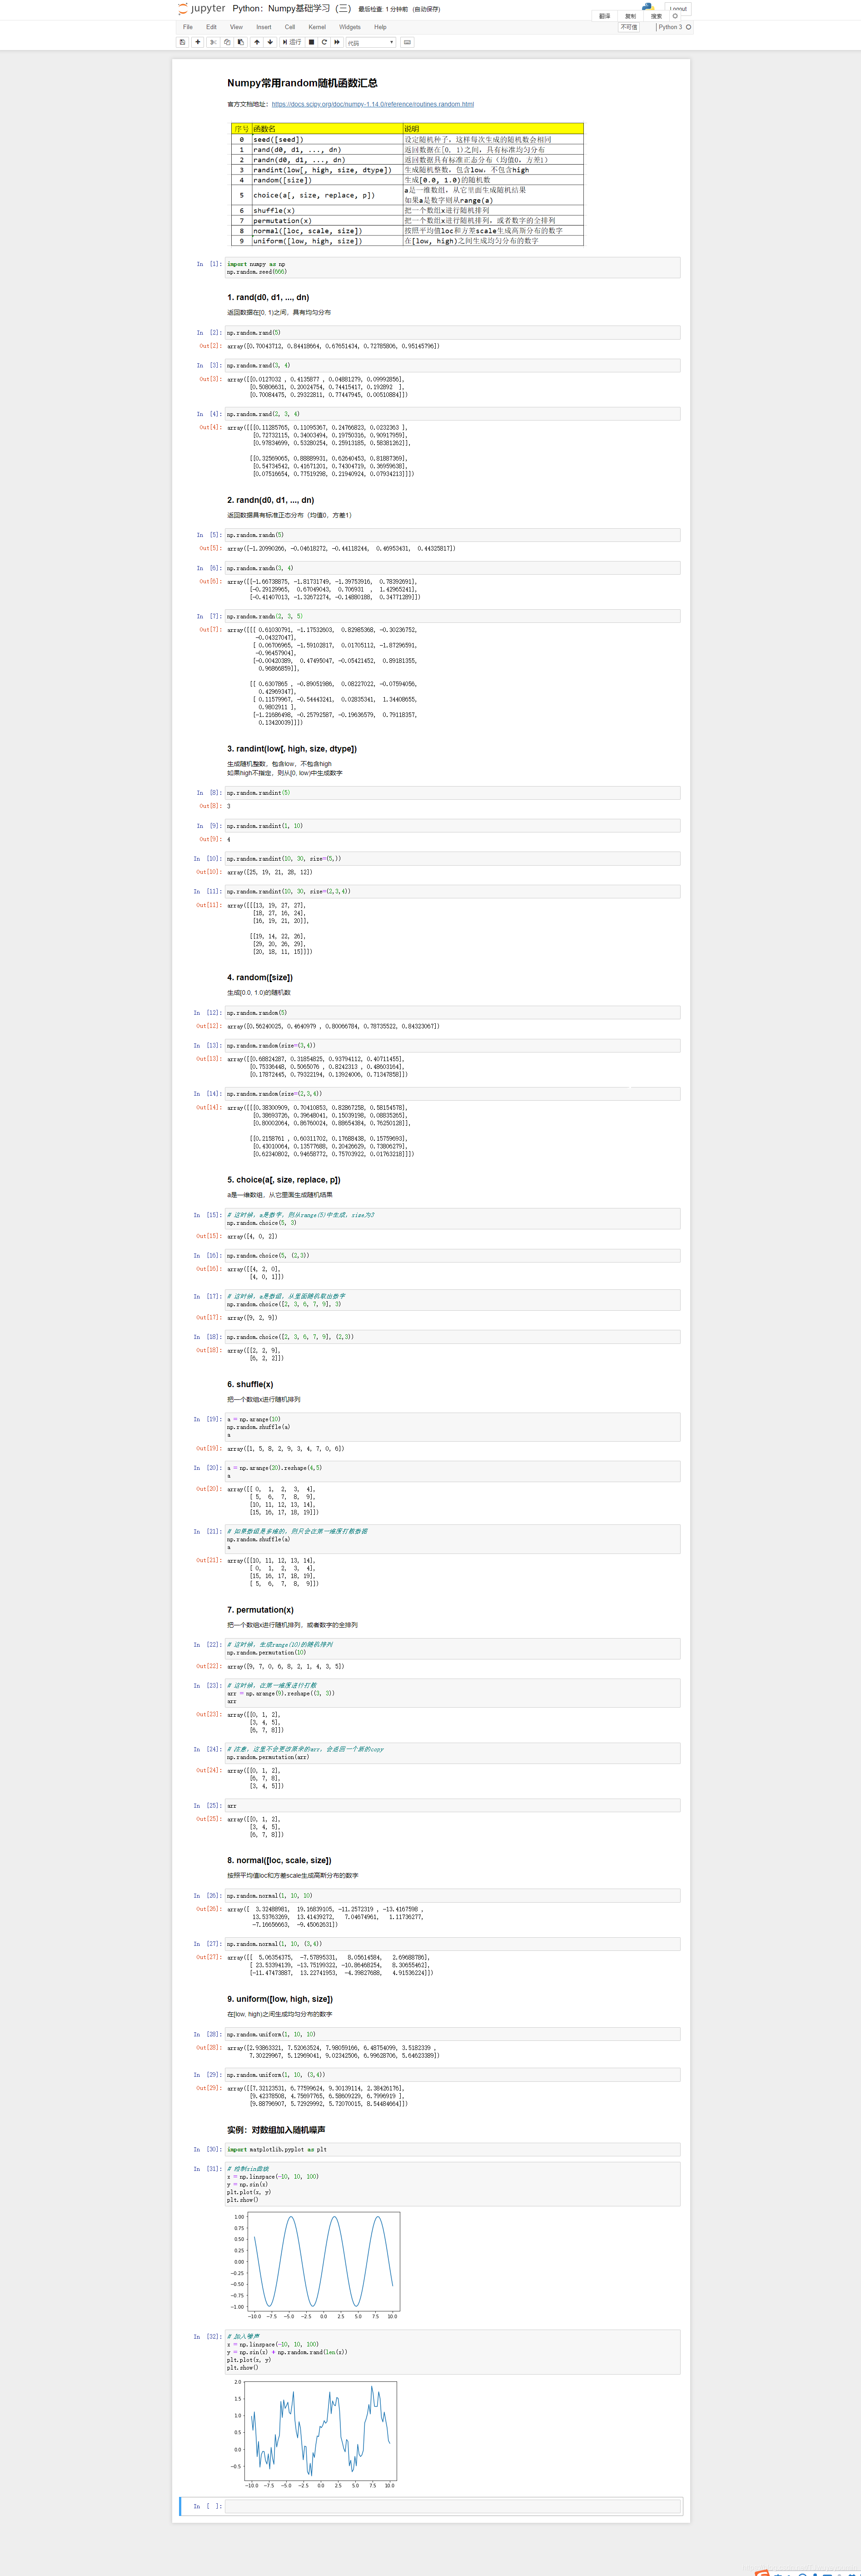Click heading 'Numpy常用random随机函数汇总'
Image resolution: width=861 pixels, height=2576 pixels.
(302, 83)
